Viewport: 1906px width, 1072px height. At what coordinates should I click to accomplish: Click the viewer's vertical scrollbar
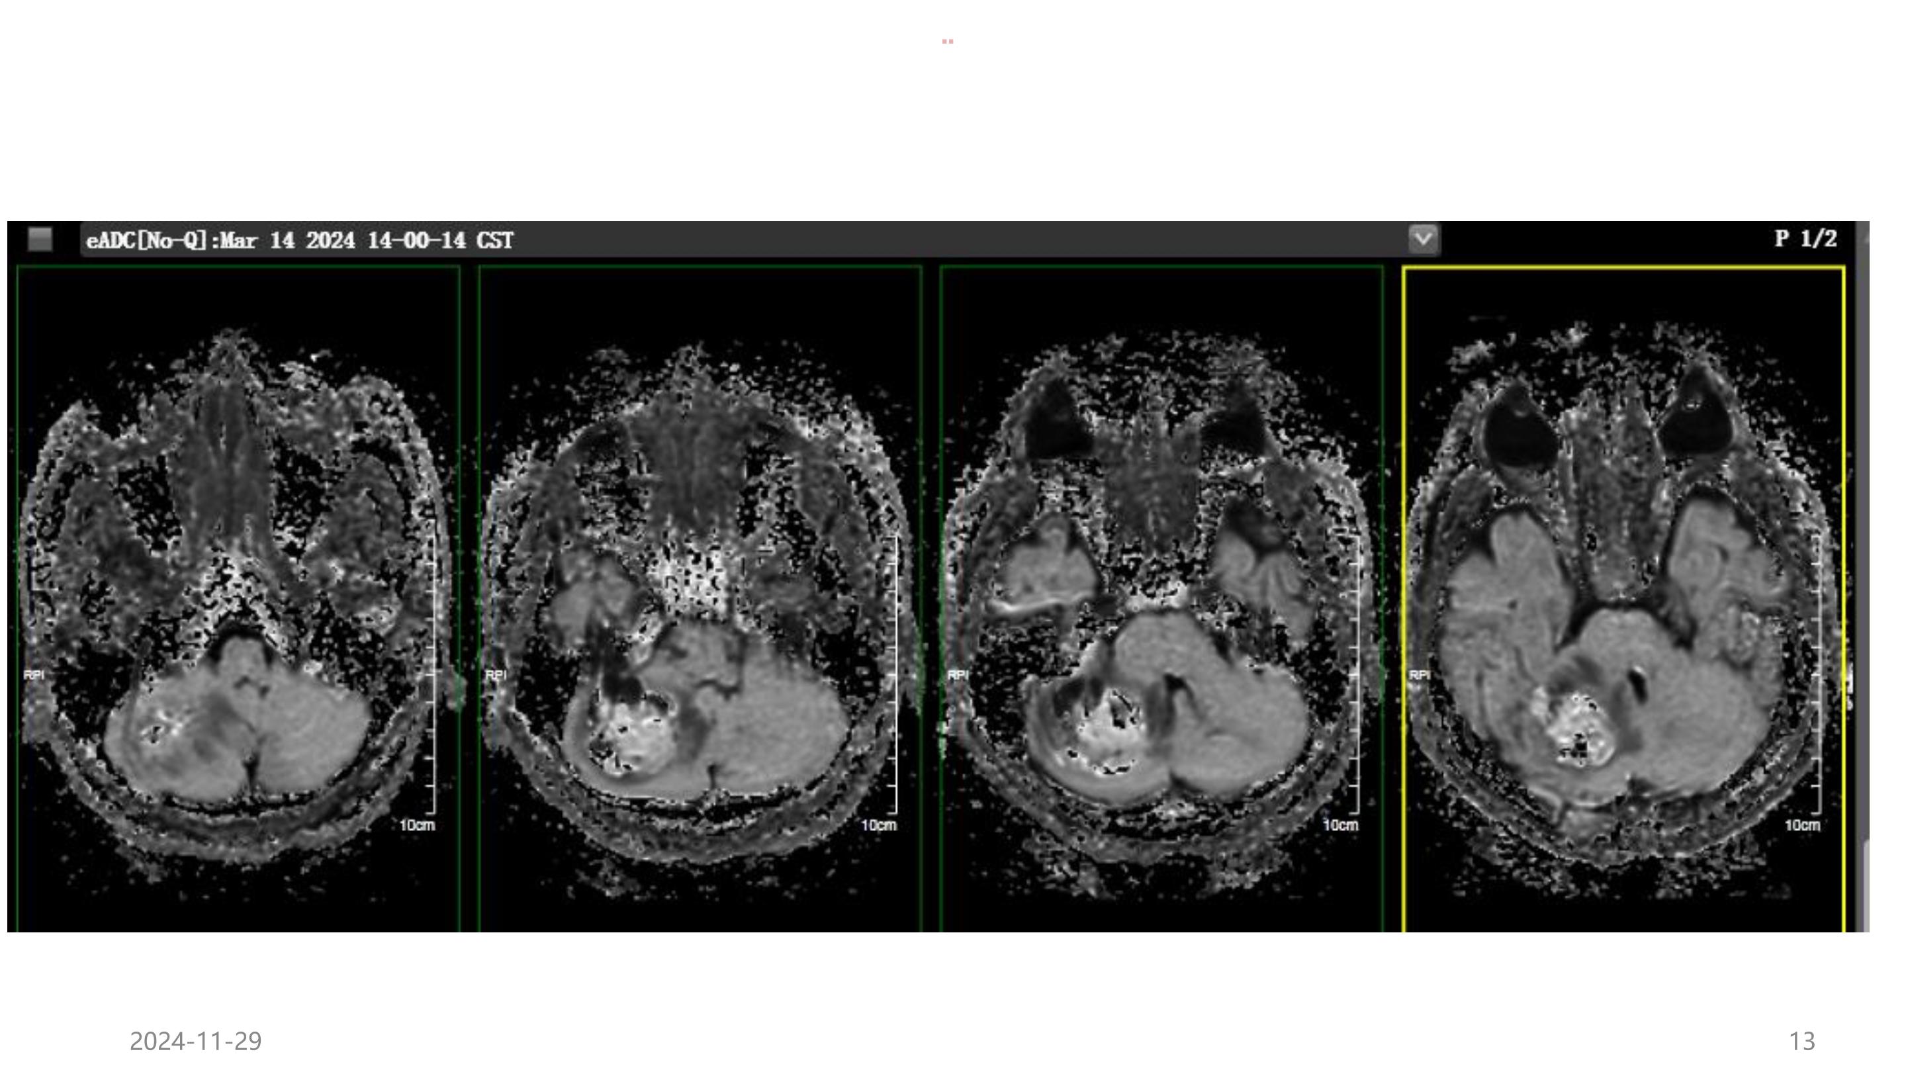click(x=1864, y=577)
